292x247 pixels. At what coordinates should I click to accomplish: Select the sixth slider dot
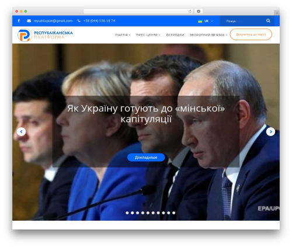[x=153, y=213]
